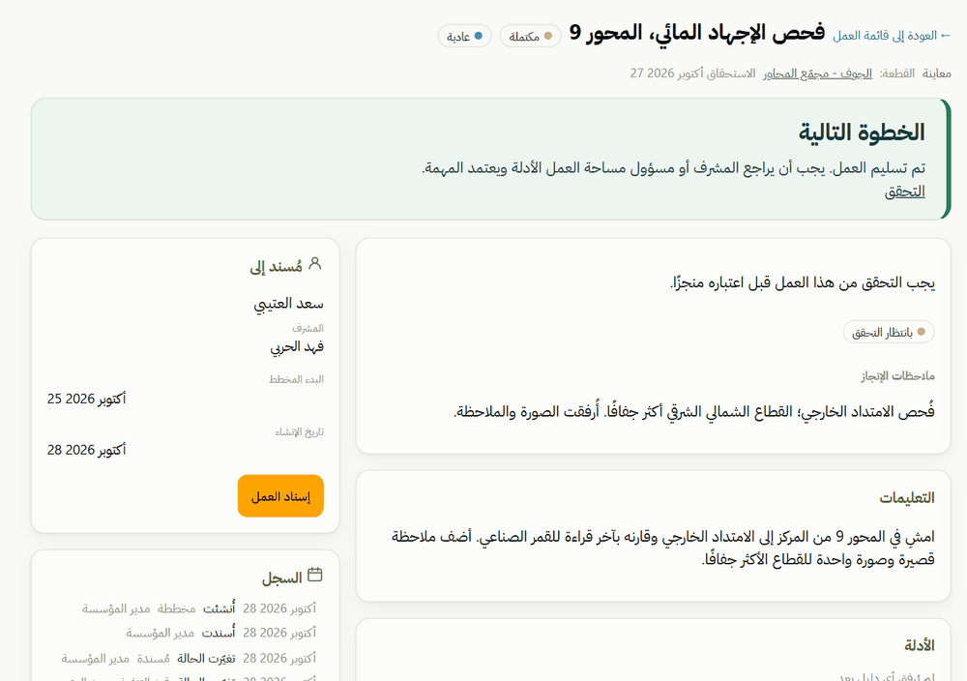Viewport: 967px width, 681px height.
Task: Click the الأدلة section heading
Action: (919, 645)
